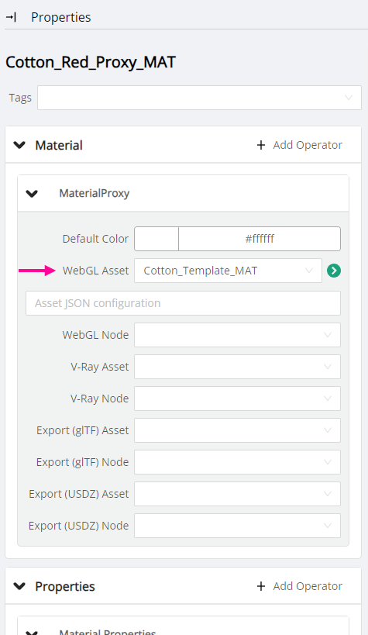Image resolution: width=368 pixels, height=635 pixels.
Task: Collapse the Material section chevron
Action: click(x=19, y=145)
